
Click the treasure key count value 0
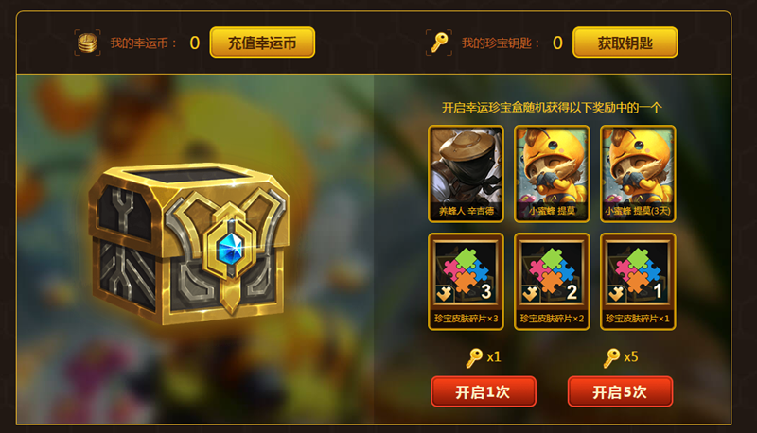pos(557,43)
